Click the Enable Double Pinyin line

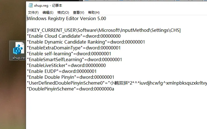(70, 77)
